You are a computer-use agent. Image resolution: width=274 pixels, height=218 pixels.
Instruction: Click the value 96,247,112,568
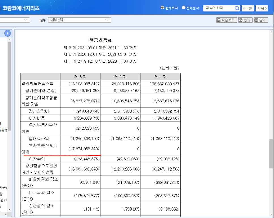tap(165, 169)
